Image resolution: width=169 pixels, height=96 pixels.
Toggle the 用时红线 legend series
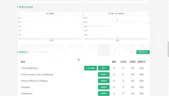click(x=120, y=13)
